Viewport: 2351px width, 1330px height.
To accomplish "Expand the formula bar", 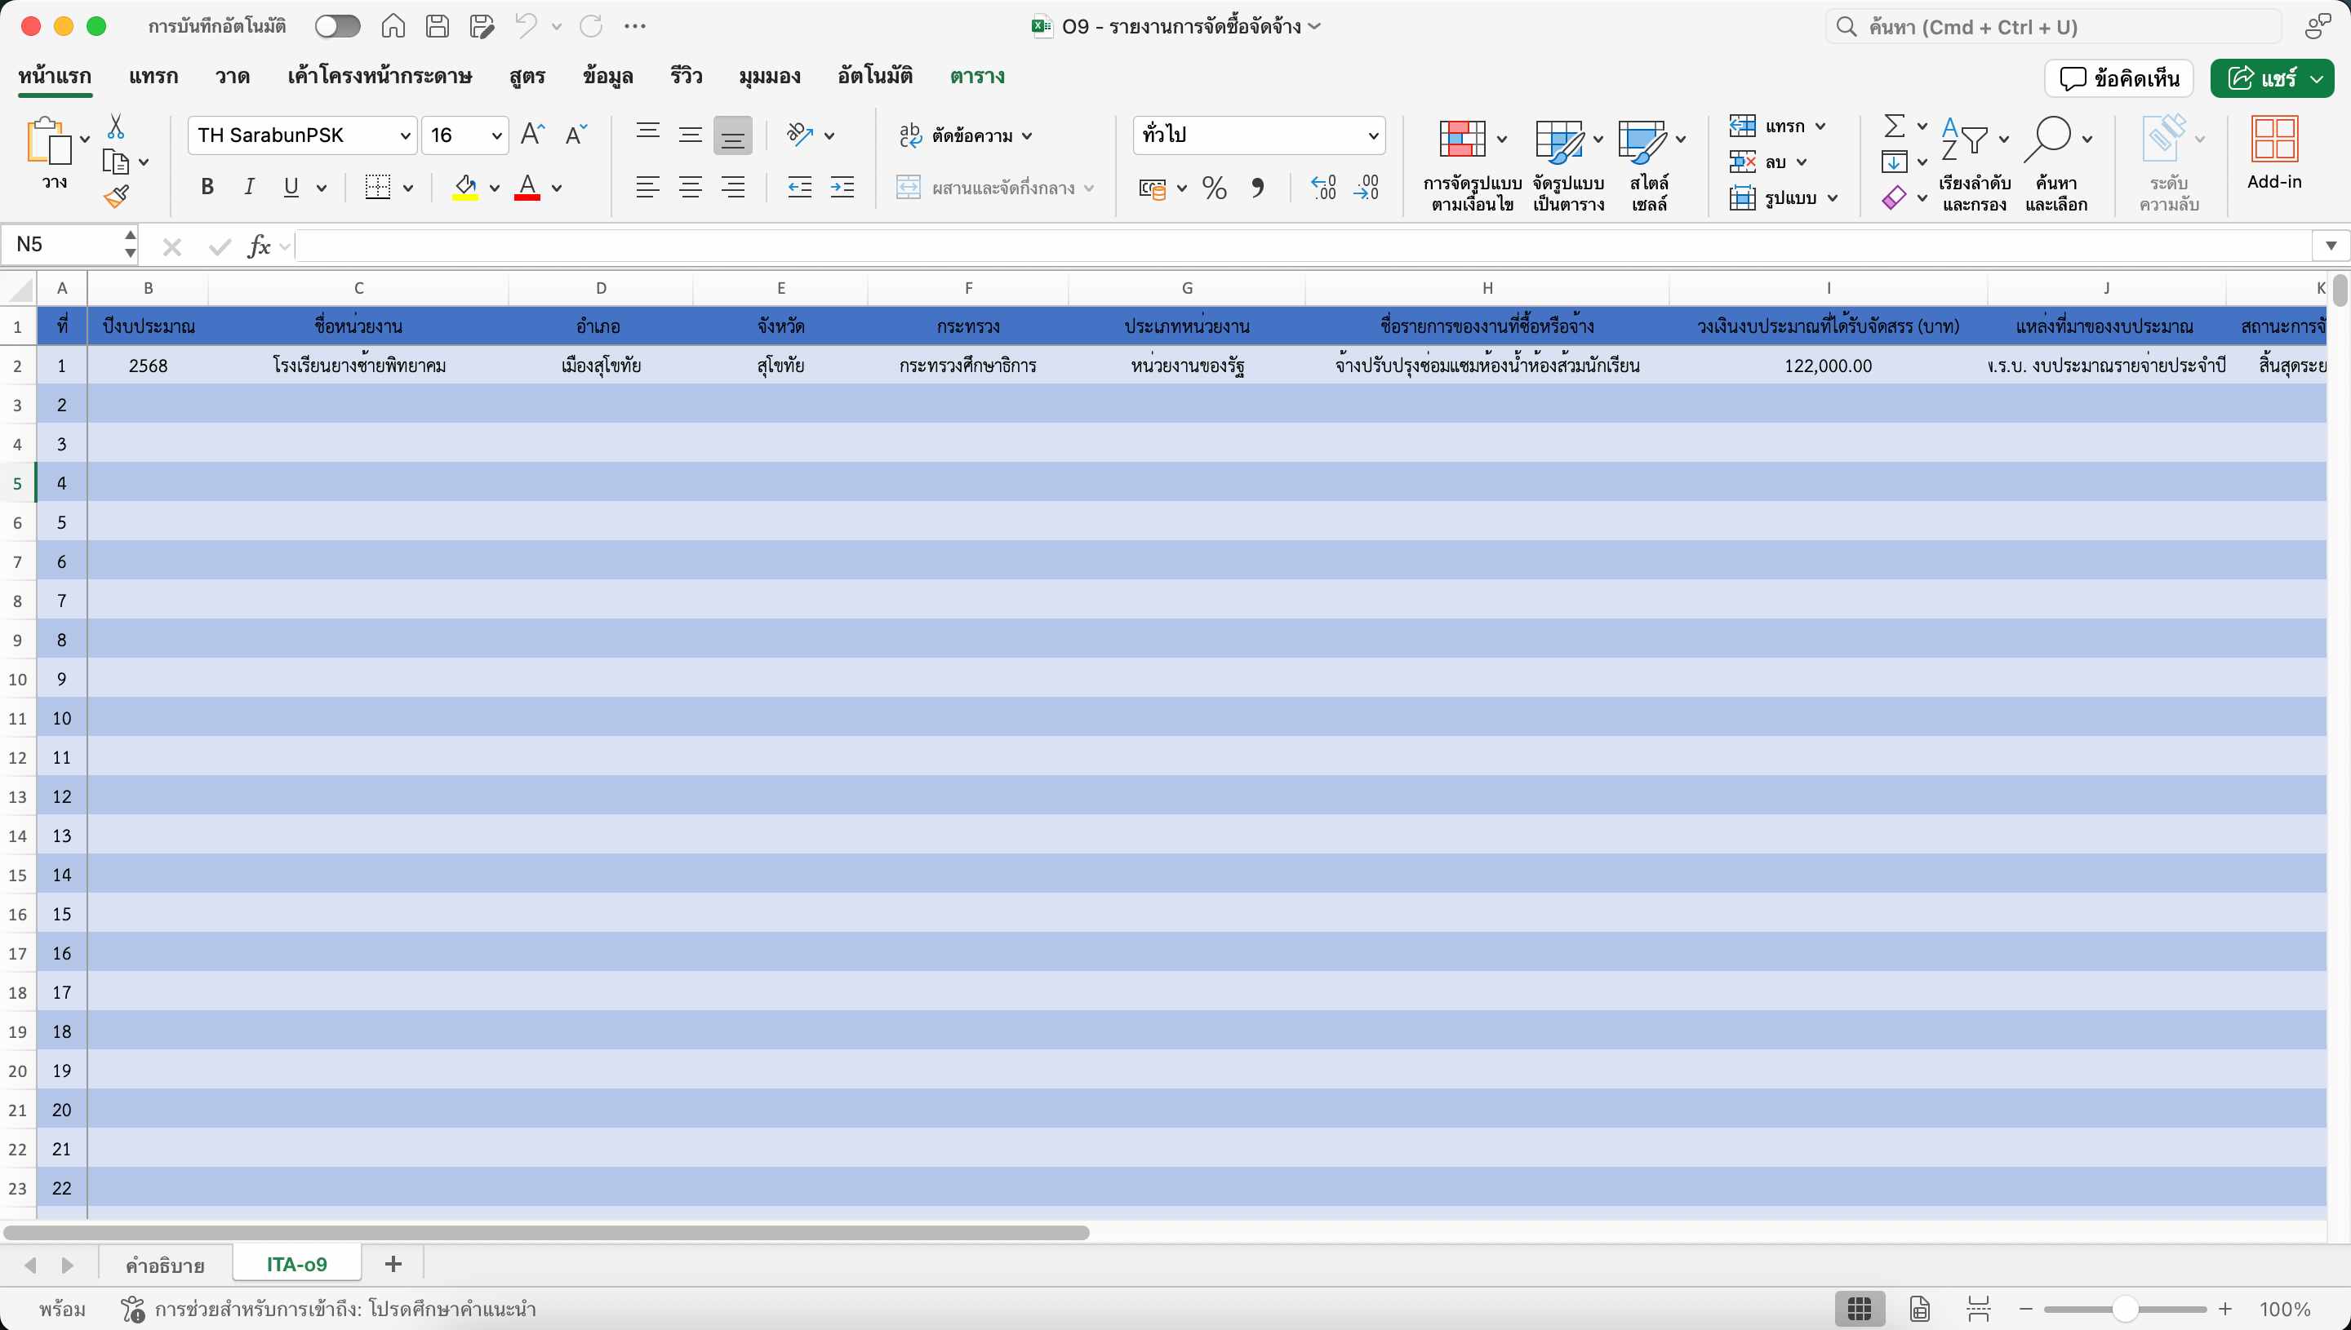I will [x=2330, y=245].
